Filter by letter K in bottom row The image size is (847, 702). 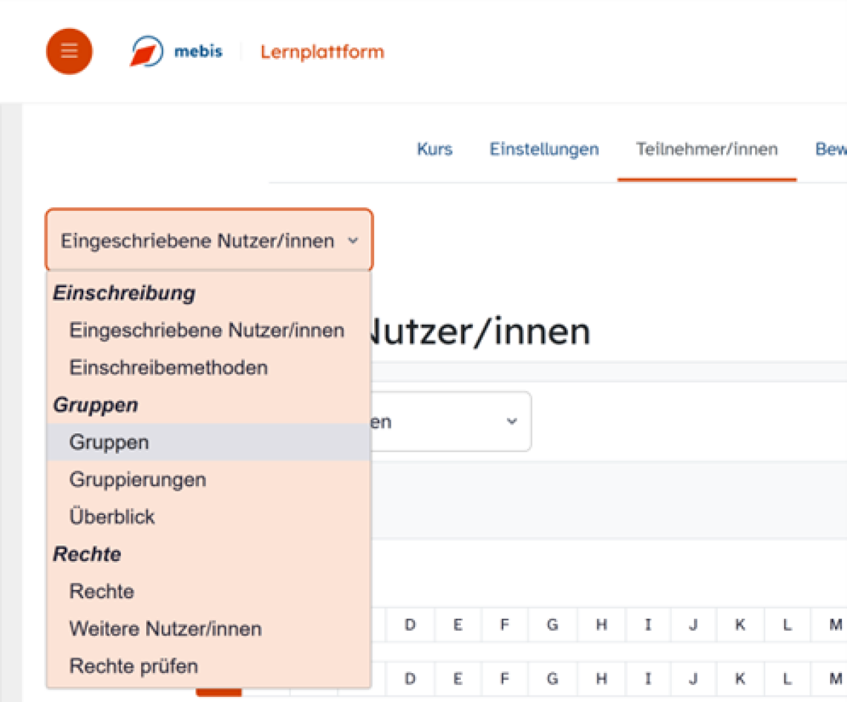[x=740, y=679]
